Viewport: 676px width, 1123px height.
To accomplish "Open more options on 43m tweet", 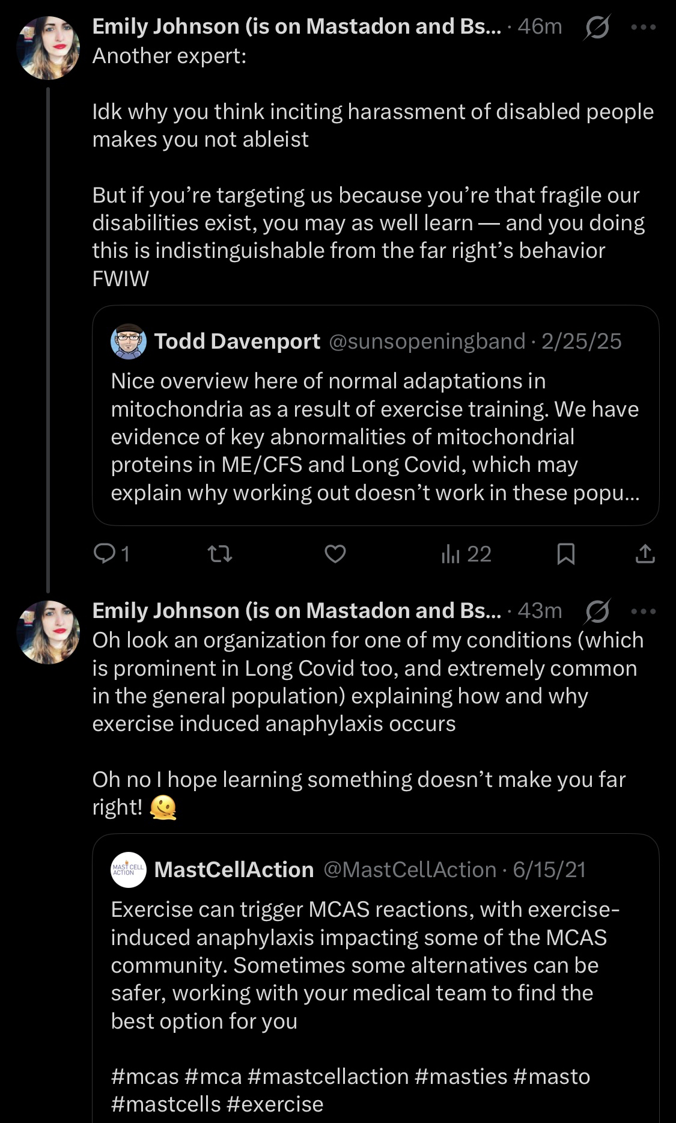I will (x=644, y=611).
